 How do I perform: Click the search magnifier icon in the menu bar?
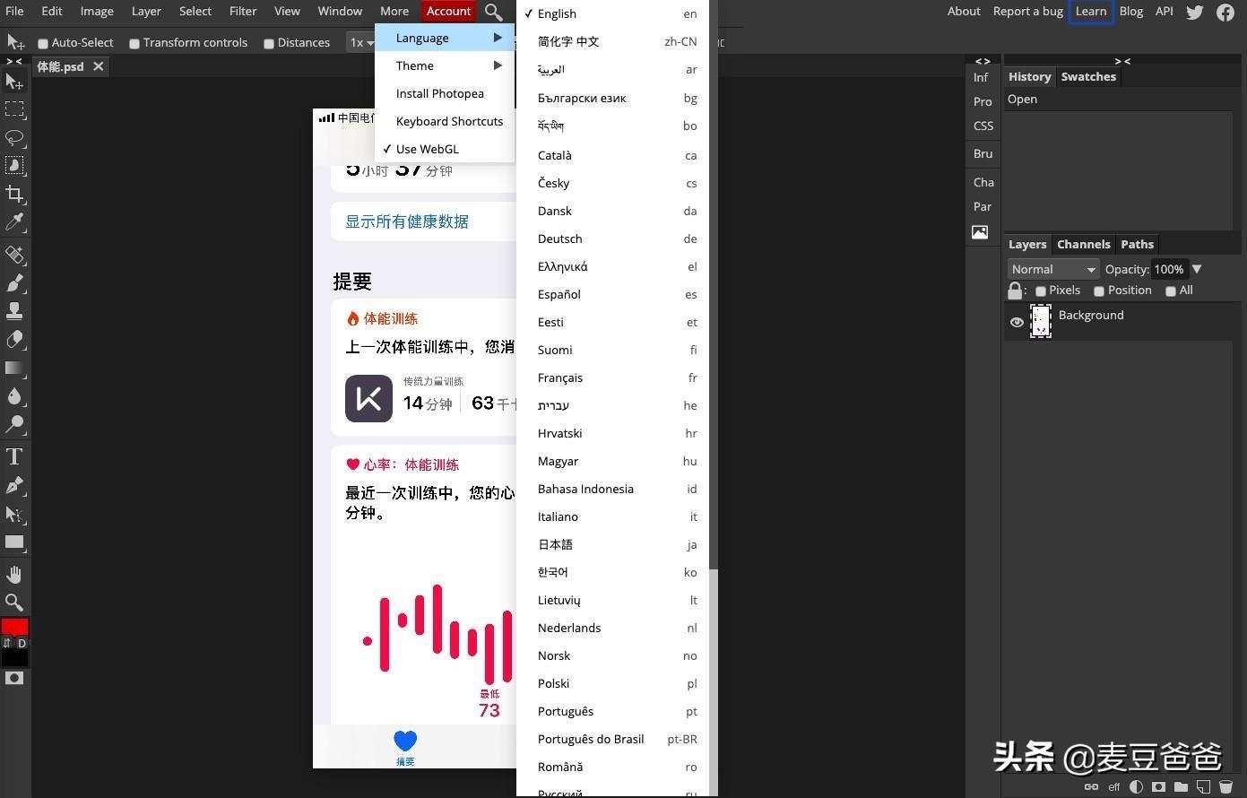coord(493,12)
